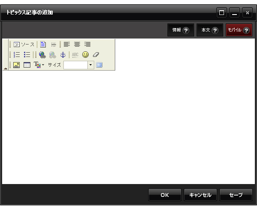
Task: Center align the text
Action: (x=77, y=45)
